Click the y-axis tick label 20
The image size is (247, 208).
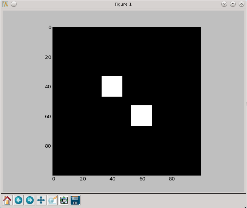click(48, 57)
